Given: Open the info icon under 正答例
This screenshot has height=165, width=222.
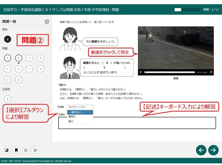Looking at the screenshot, I should pyautogui.click(x=7, y=99).
